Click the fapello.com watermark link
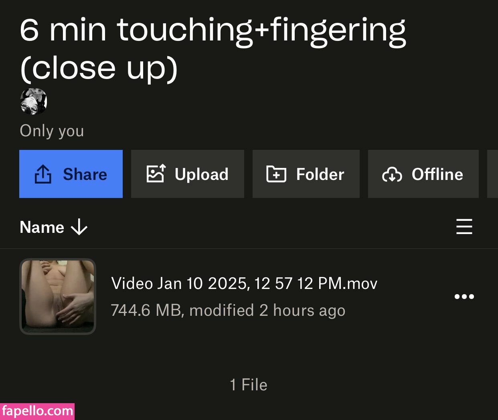This screenshot has height=420, width=498. 37,411
